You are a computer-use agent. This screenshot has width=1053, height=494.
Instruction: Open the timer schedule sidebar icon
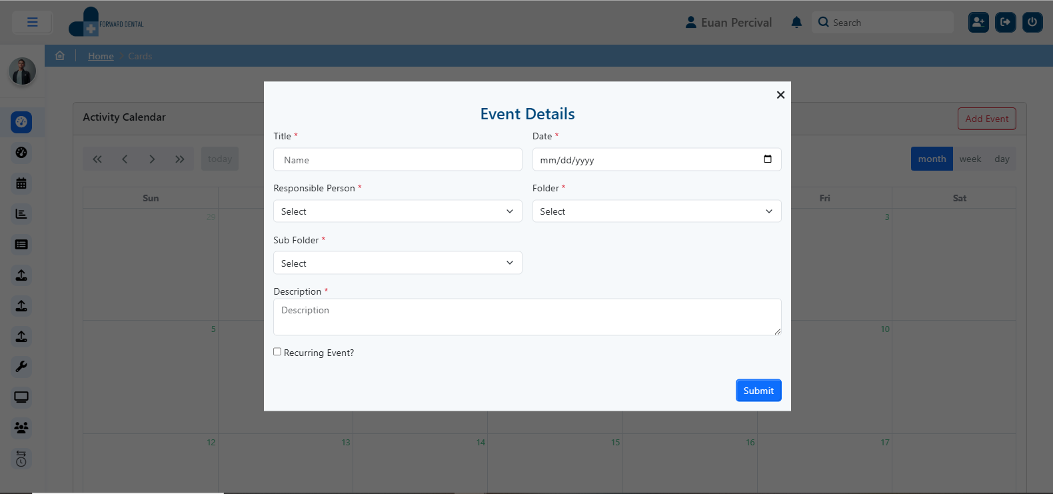point(21,459)
